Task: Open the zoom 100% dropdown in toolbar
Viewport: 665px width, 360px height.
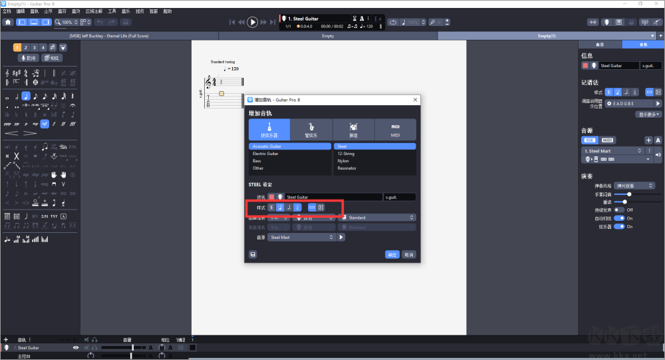Action: (x=66, y=22)
